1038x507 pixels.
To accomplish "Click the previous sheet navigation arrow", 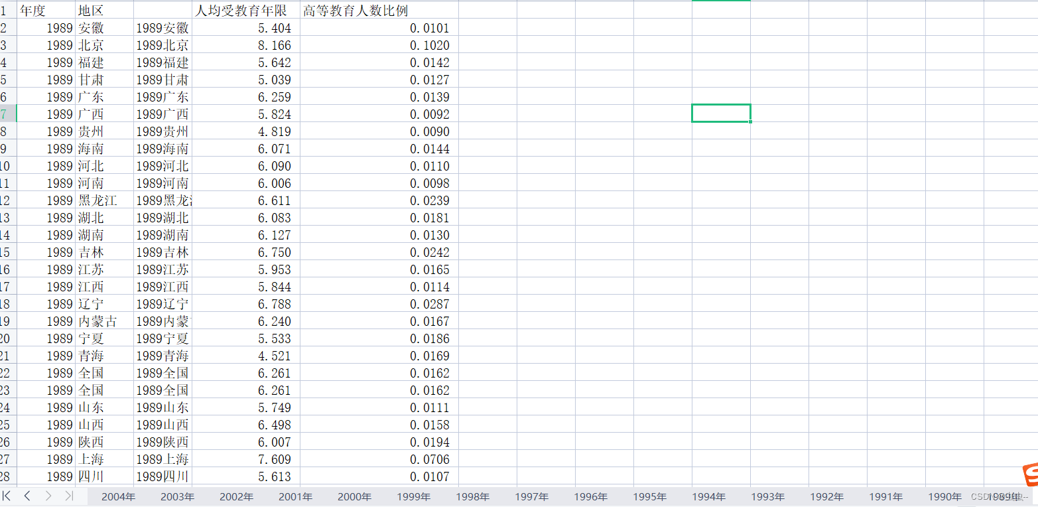I will click(x=27, y=495).
